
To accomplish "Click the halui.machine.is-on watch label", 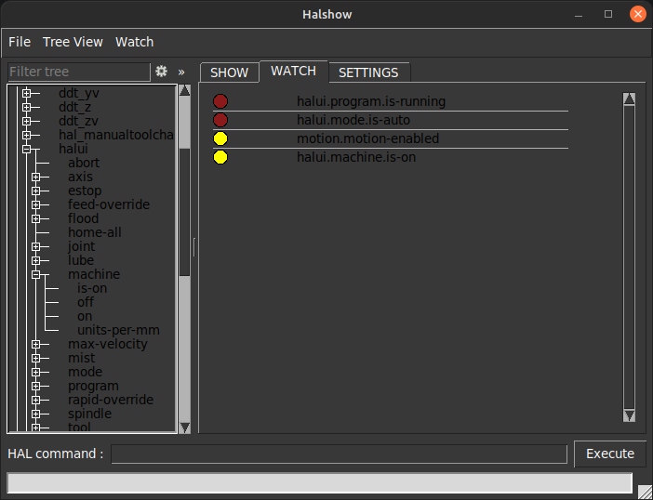I will pos(356,157).
